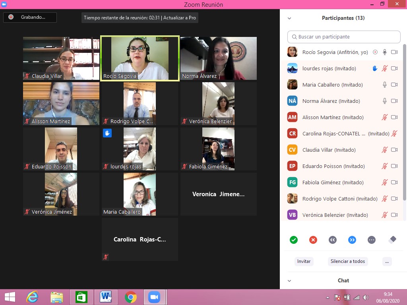The width and height of the screenshot is (407, 305).
Task: Click Carolina Rojas CR avatar
Action: pyautogui.click(x=292, y=133)
